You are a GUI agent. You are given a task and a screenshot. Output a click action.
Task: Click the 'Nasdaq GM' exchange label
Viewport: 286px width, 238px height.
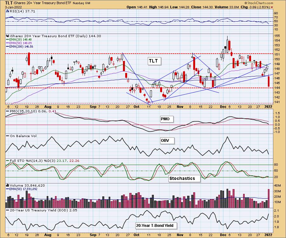[81, 3]
